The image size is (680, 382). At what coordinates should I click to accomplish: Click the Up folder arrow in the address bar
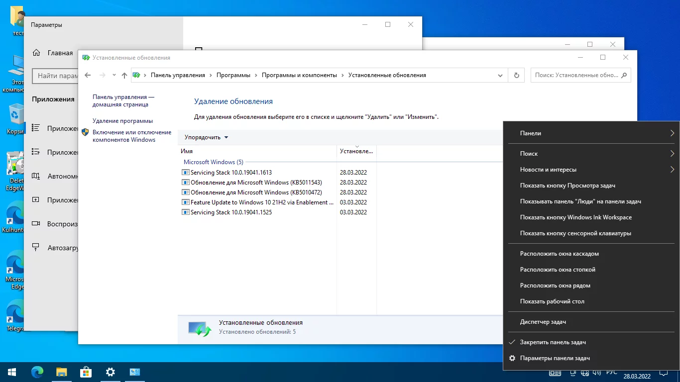click(124, 76)
